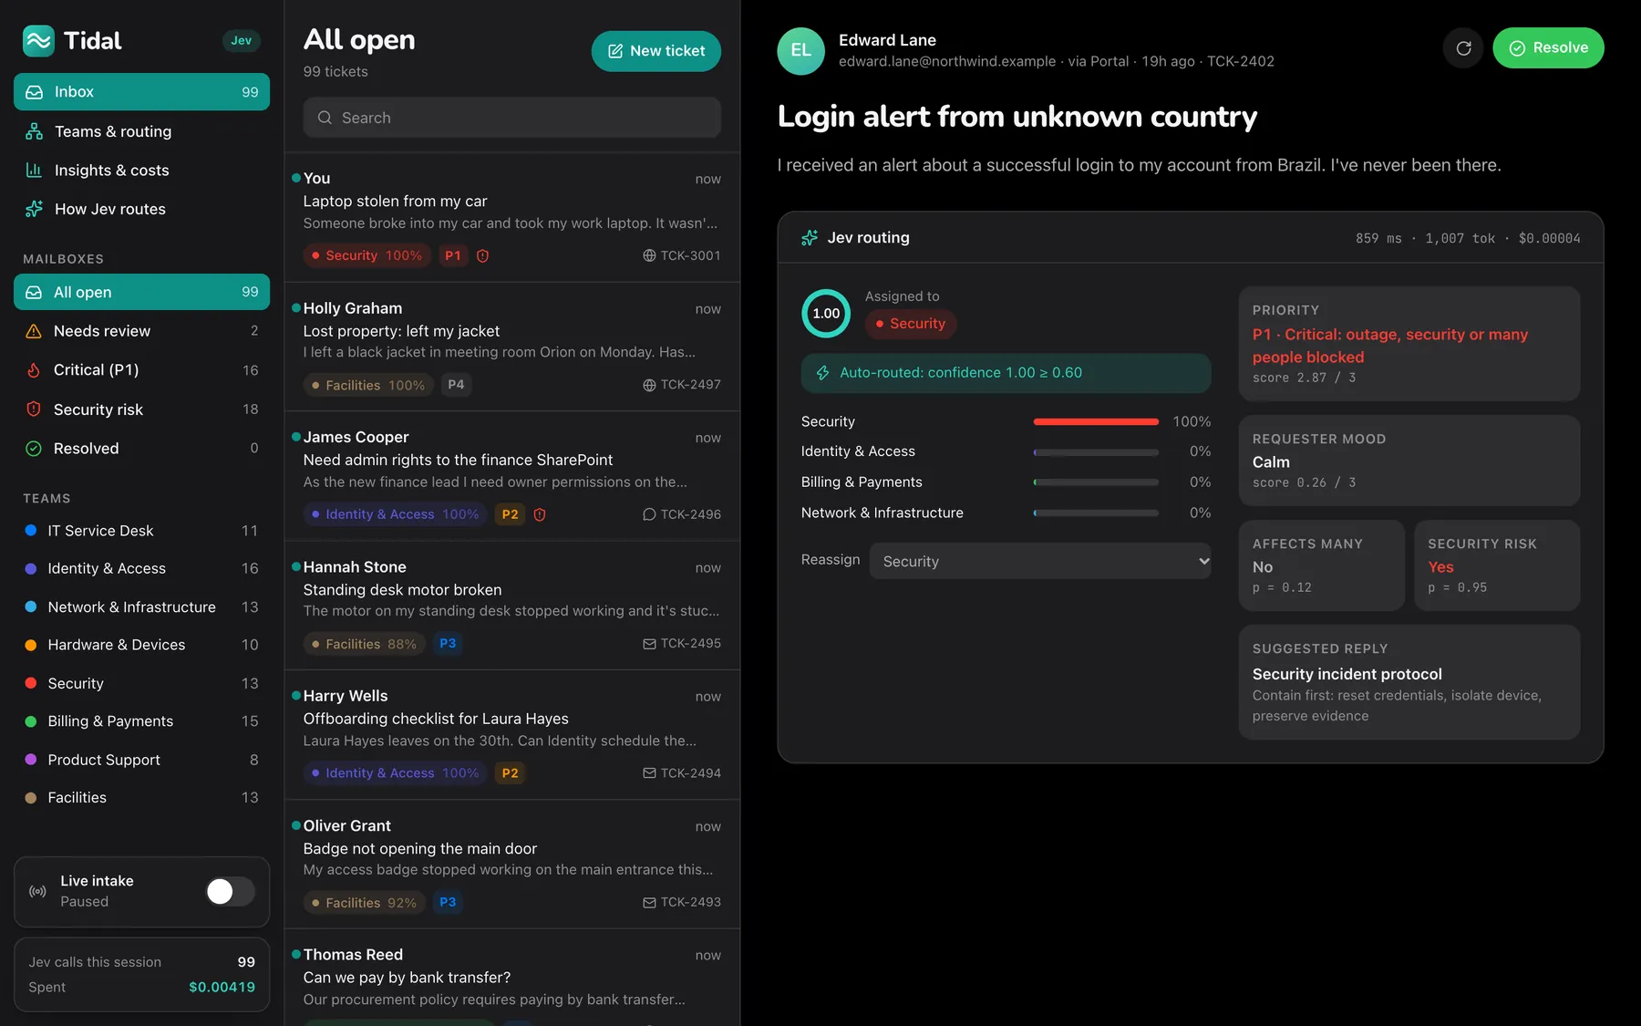Click the mail icon beside TCK-2495
This screenshot has width=1641, height=1026.
point(649,644)
